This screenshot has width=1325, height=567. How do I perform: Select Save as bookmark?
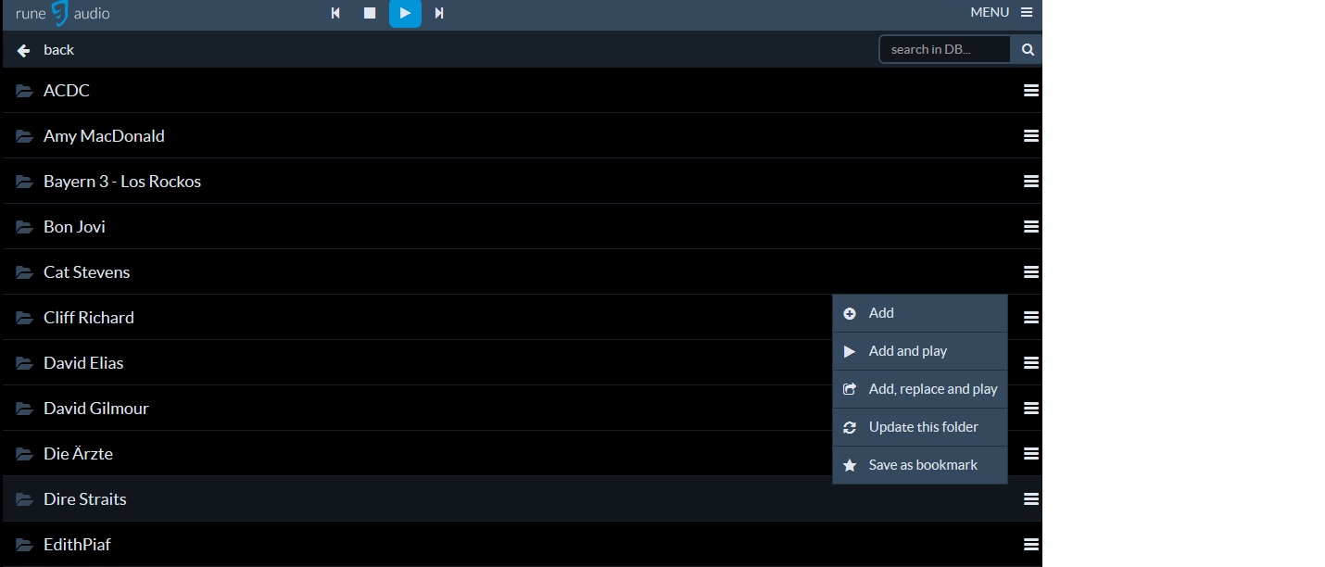click(x=920, y=465)
